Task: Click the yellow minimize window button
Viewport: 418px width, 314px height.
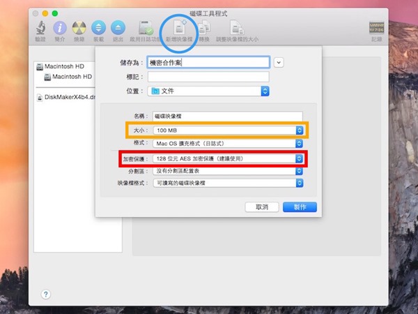Action: [x=45, y=13]
